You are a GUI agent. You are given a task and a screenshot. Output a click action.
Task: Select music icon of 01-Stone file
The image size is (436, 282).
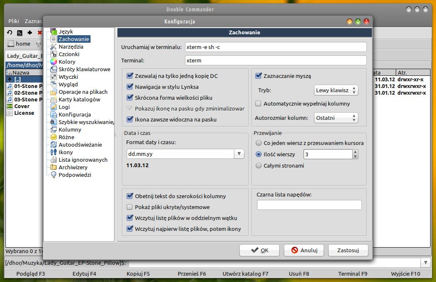pyautogui.click(x=10, y=86)
